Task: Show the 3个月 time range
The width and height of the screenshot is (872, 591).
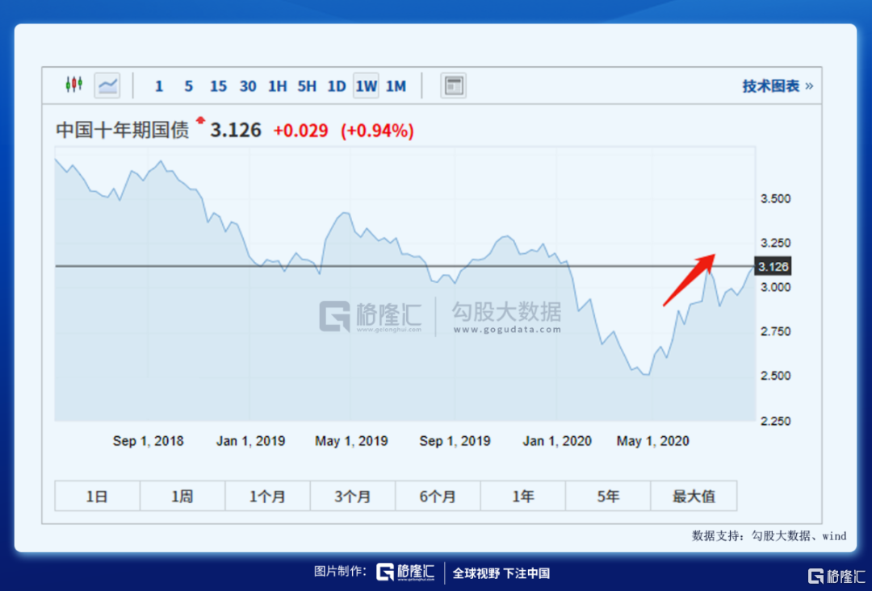Action: pyautogui.click(x=353, y=496)
